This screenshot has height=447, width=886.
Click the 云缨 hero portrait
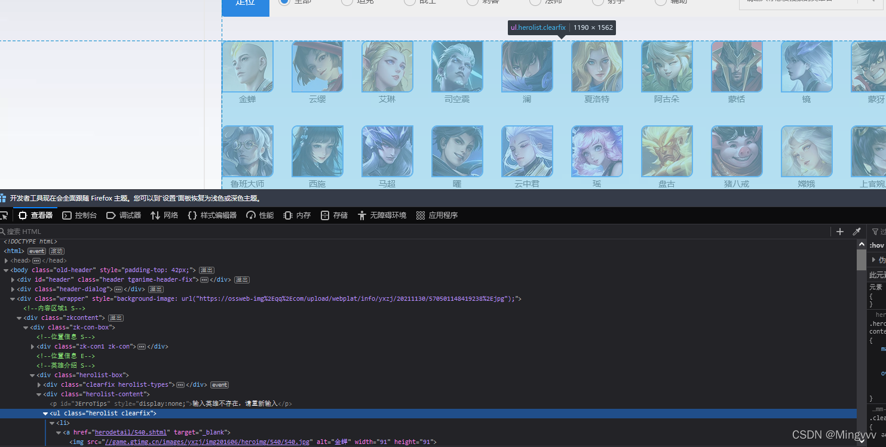pyautogui.click(x=317, y=66)
